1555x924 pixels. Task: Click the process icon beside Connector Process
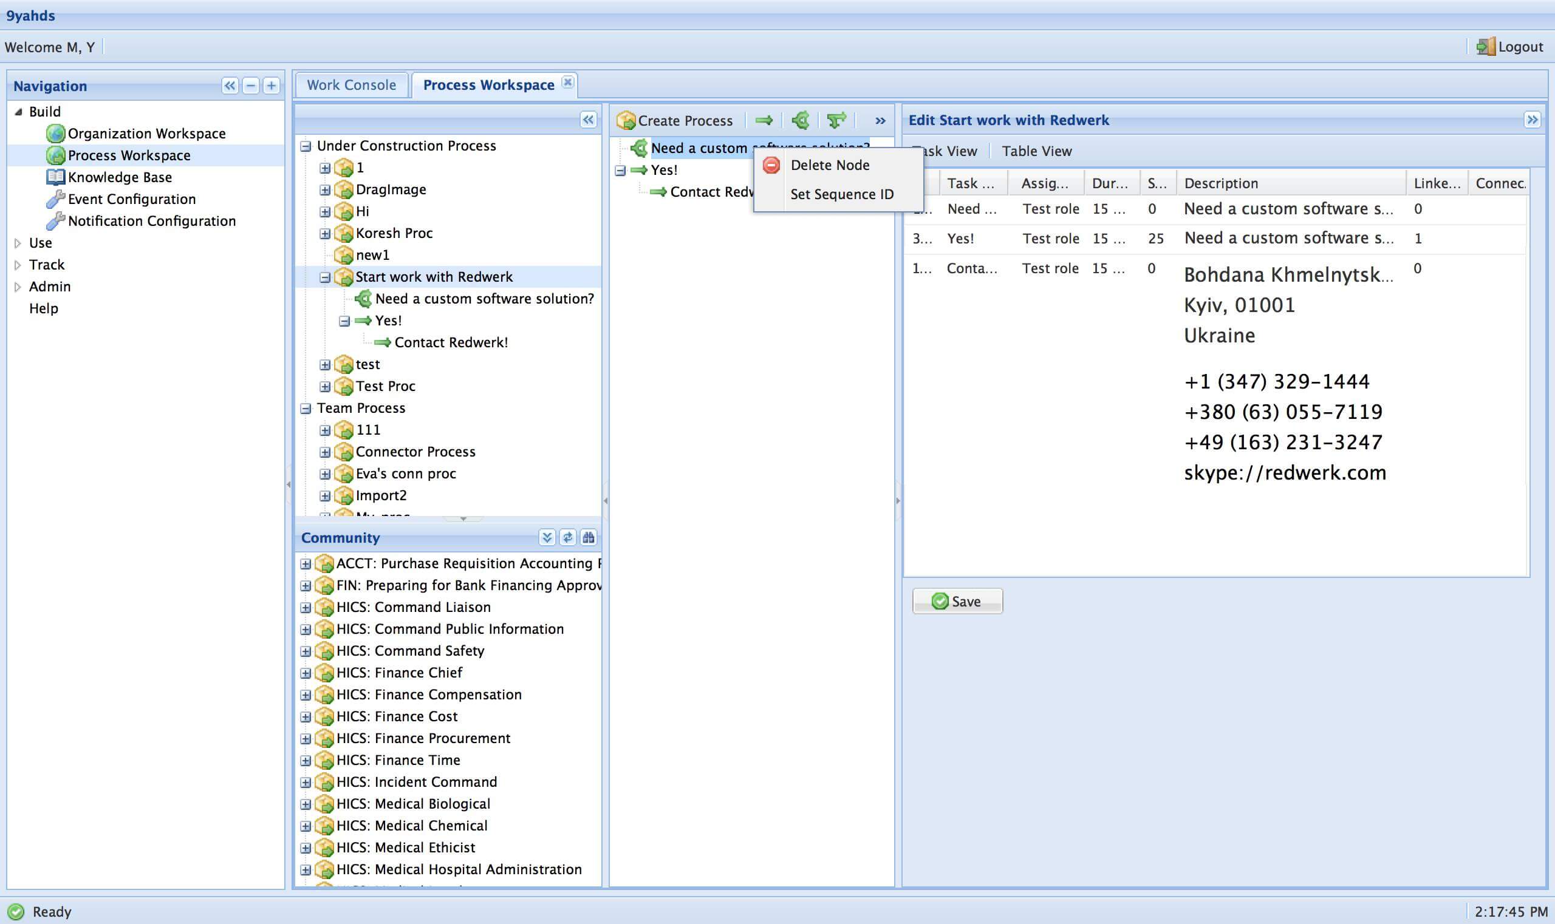coord(344,452)
